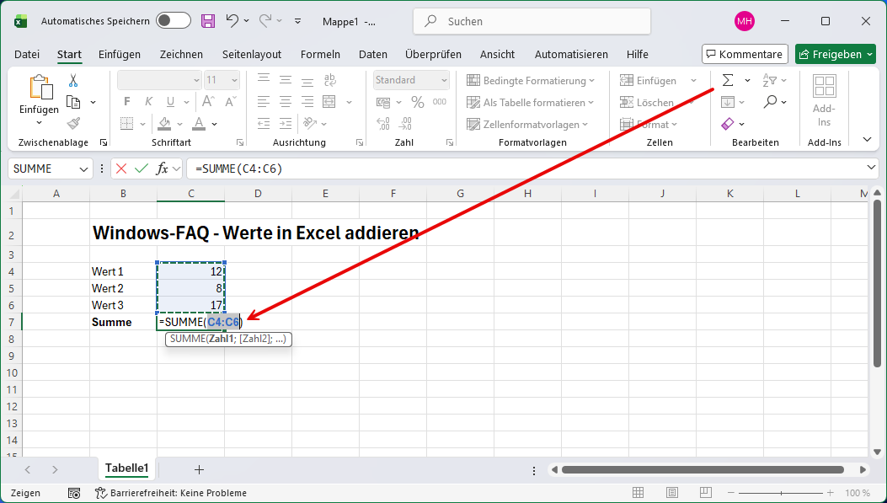Viewport: 887px width, 503px height.
Task: Open the Ansicht tab
Action: click(x=497, y=54)
